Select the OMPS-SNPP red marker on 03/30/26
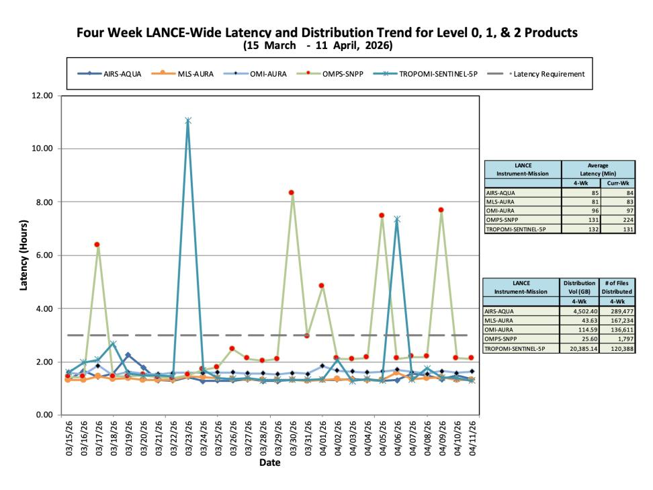The height and width of the screenshot is (490, 653). 292,192
